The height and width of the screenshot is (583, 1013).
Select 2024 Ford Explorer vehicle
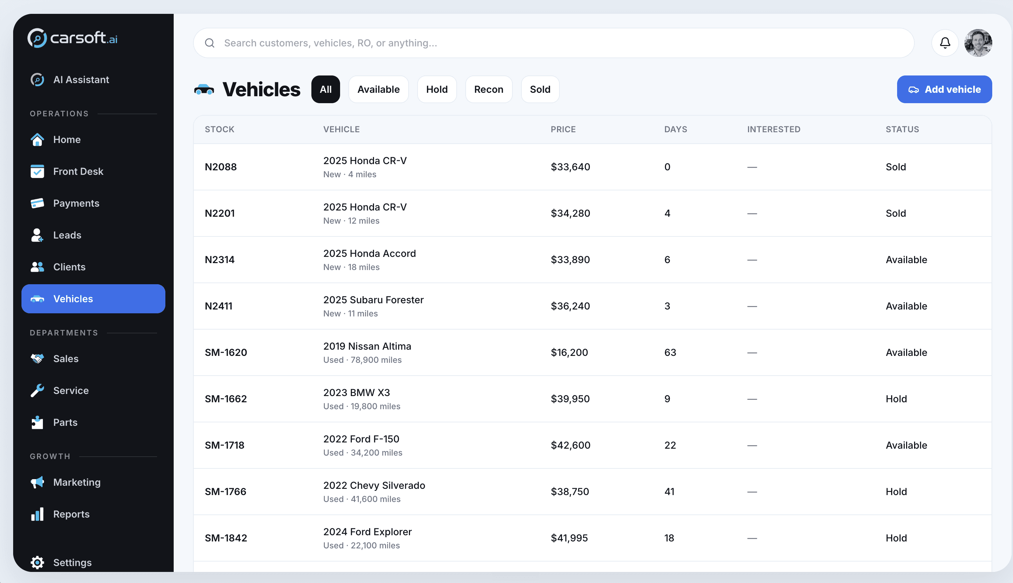pyautogui.click(x=367, y=532)
